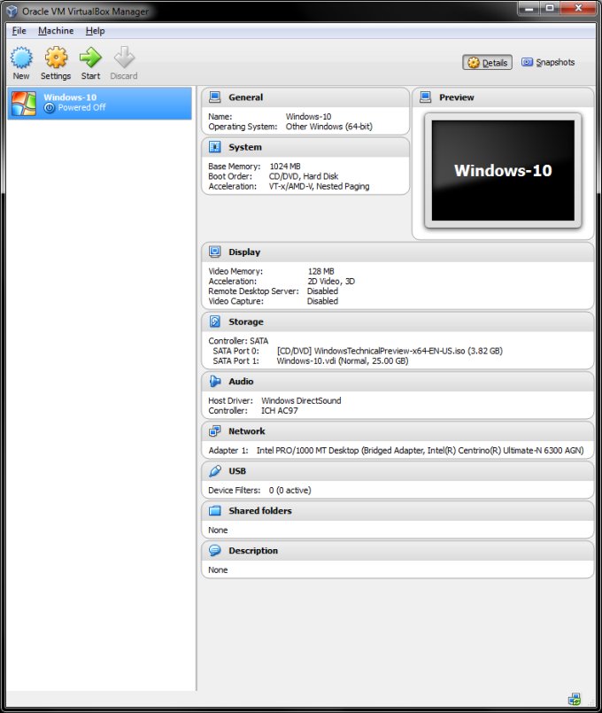The width and height of the screenshot is (602, 713).
Task: Select the Windows-10 machine in list
Action: [99, 104]
